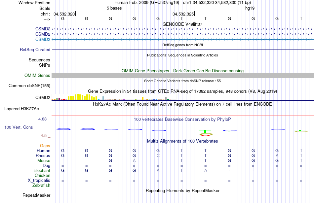Click CSMD2 label beside the GTEx bar chart
Viewport: 314px width, 203px height.
click(43, 97)
